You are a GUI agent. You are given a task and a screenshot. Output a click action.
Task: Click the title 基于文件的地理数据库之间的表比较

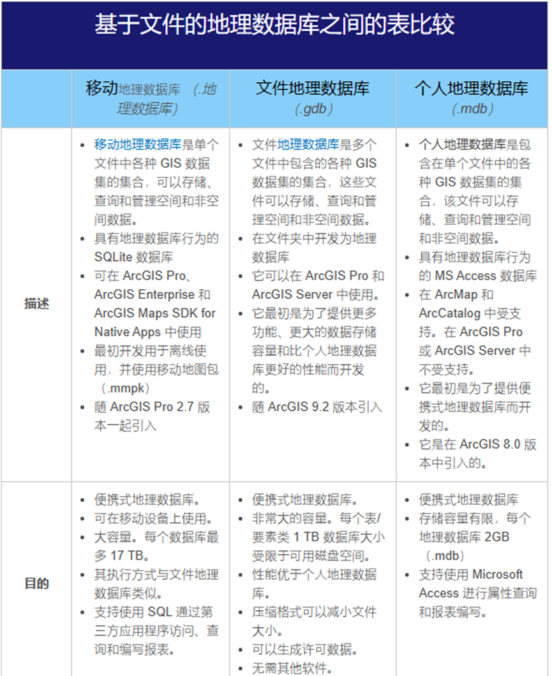coord(274,24)
